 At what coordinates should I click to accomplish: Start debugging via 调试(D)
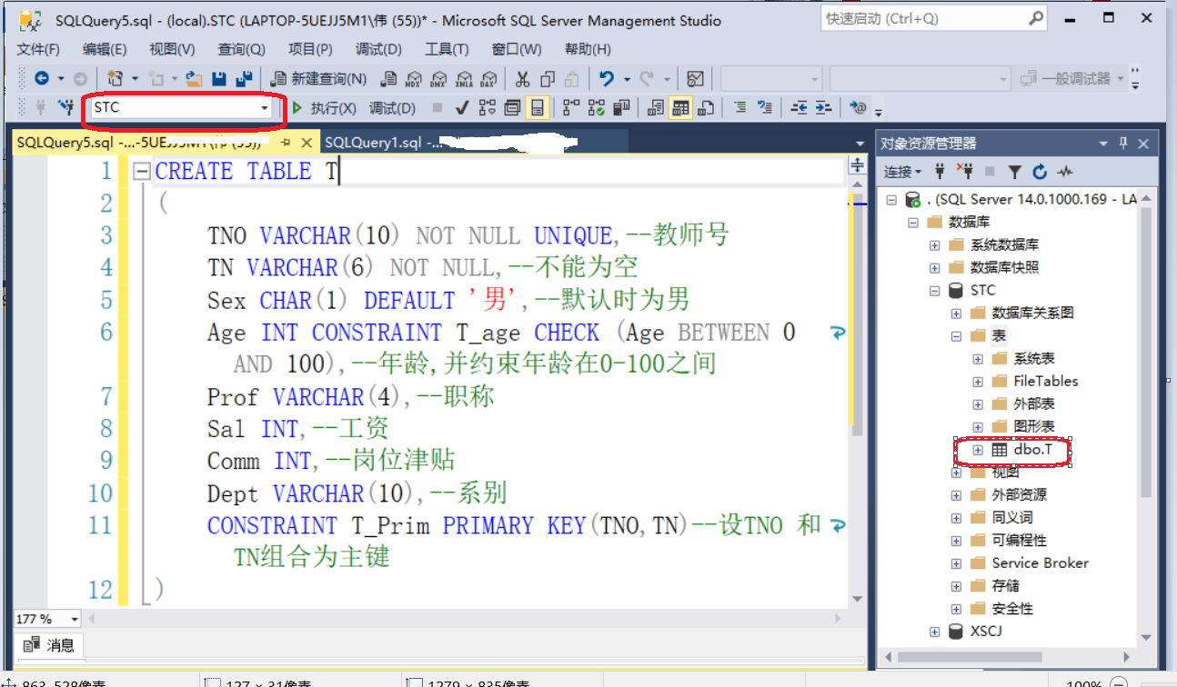(x=391, y=107)
